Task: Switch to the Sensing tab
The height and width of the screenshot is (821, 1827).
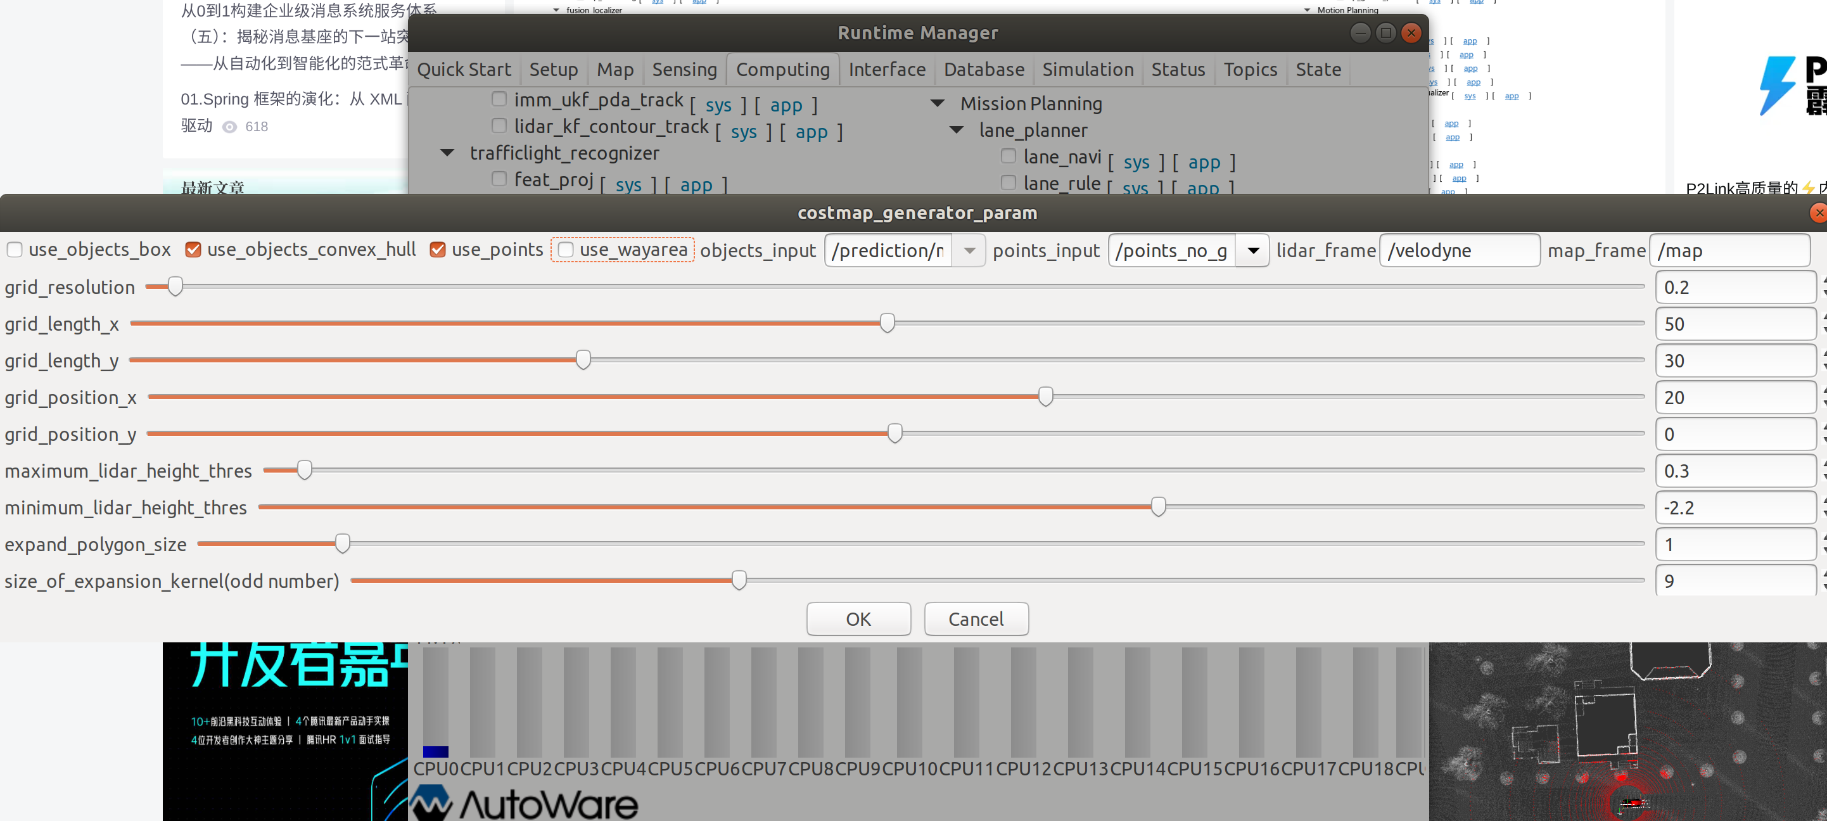Action: pos(684,70)
